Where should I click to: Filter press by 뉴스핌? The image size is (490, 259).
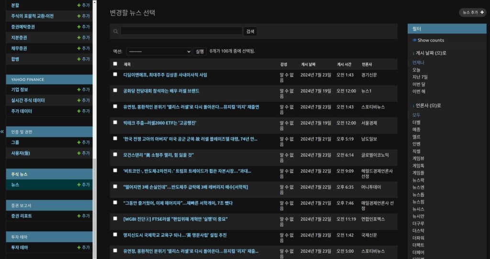coord(418,202)
